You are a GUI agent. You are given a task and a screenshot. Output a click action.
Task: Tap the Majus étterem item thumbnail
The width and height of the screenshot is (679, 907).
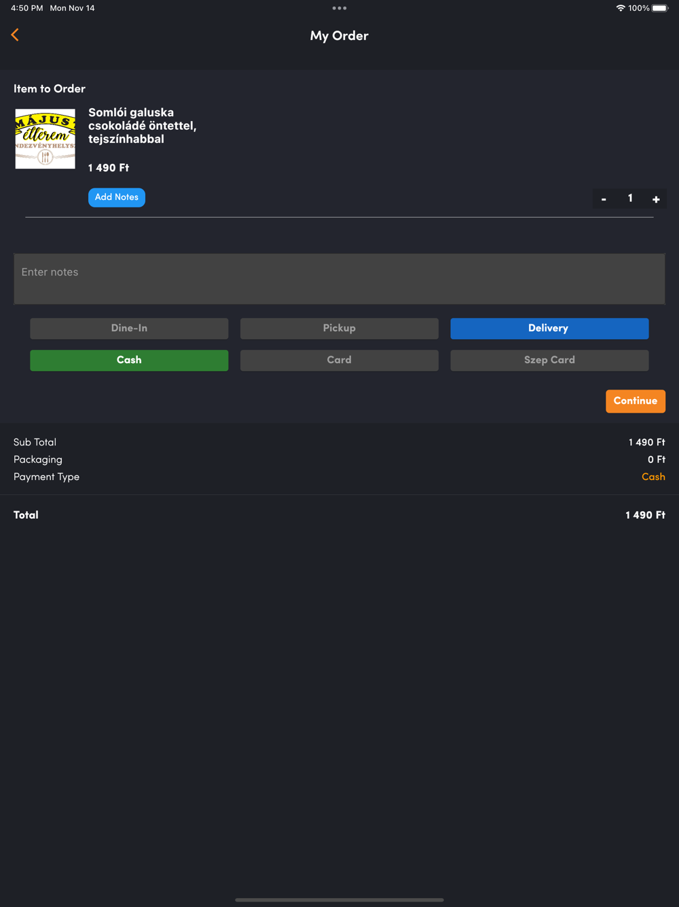point(45,139)
